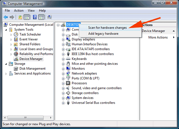Click the Disk Management icon
The height and width of the screenshot is (129, 179).
click(16, 69)
